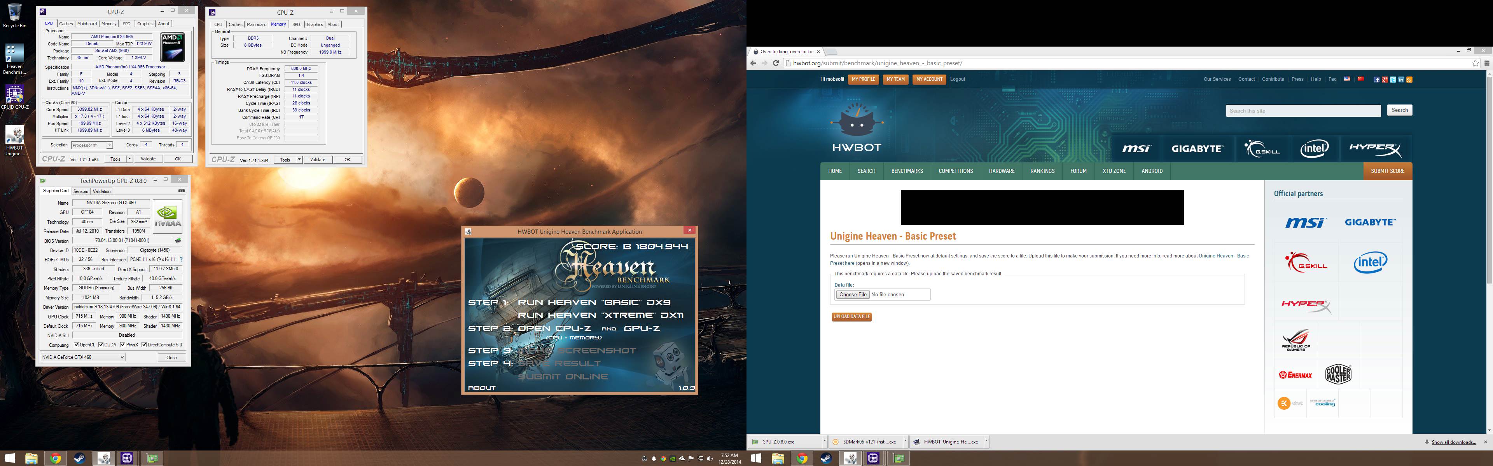Expand 3DMark06 download options arrow
Viewport: 1493px width, 466px height.
[x=905, y=442]
